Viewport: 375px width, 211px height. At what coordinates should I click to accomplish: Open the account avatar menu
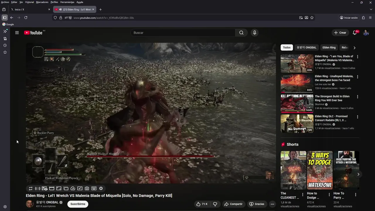pyautogui.click(x=366, y=33)
